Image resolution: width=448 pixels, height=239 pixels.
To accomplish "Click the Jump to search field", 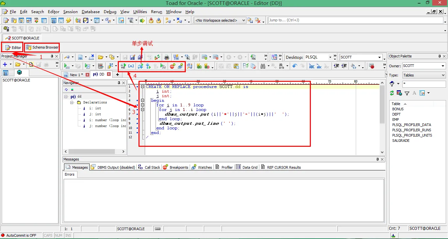I will 356,20.
